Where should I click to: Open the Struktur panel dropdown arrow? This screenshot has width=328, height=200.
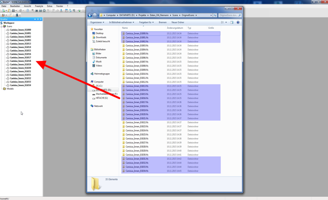pos(35,19)
